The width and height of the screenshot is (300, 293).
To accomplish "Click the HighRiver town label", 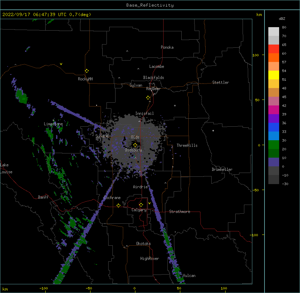I will point(150,259).
